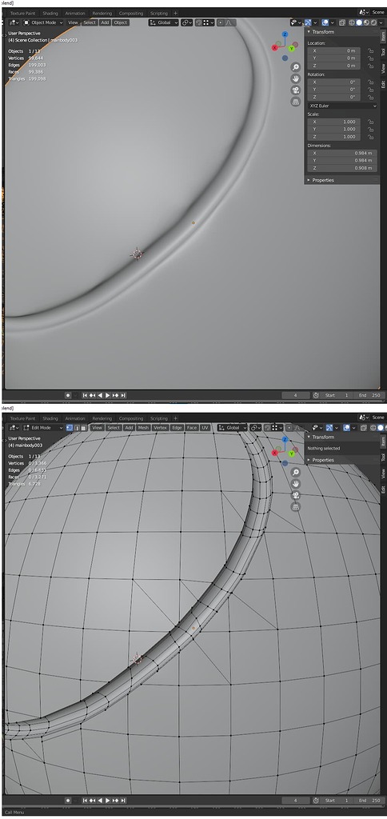Select solid viewport shading in Object Mode window
This screenshot has width=387, height=819.
[x=359, y=22]
